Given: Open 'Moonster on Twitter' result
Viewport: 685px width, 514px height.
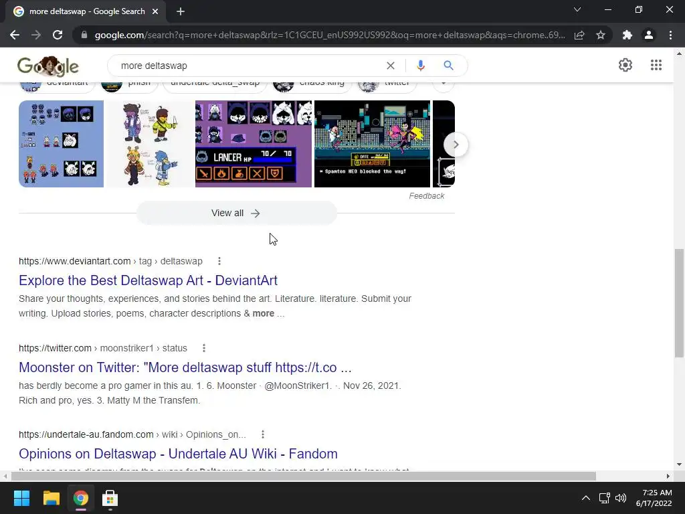Looking at the screenshot, I should point(185,367).
